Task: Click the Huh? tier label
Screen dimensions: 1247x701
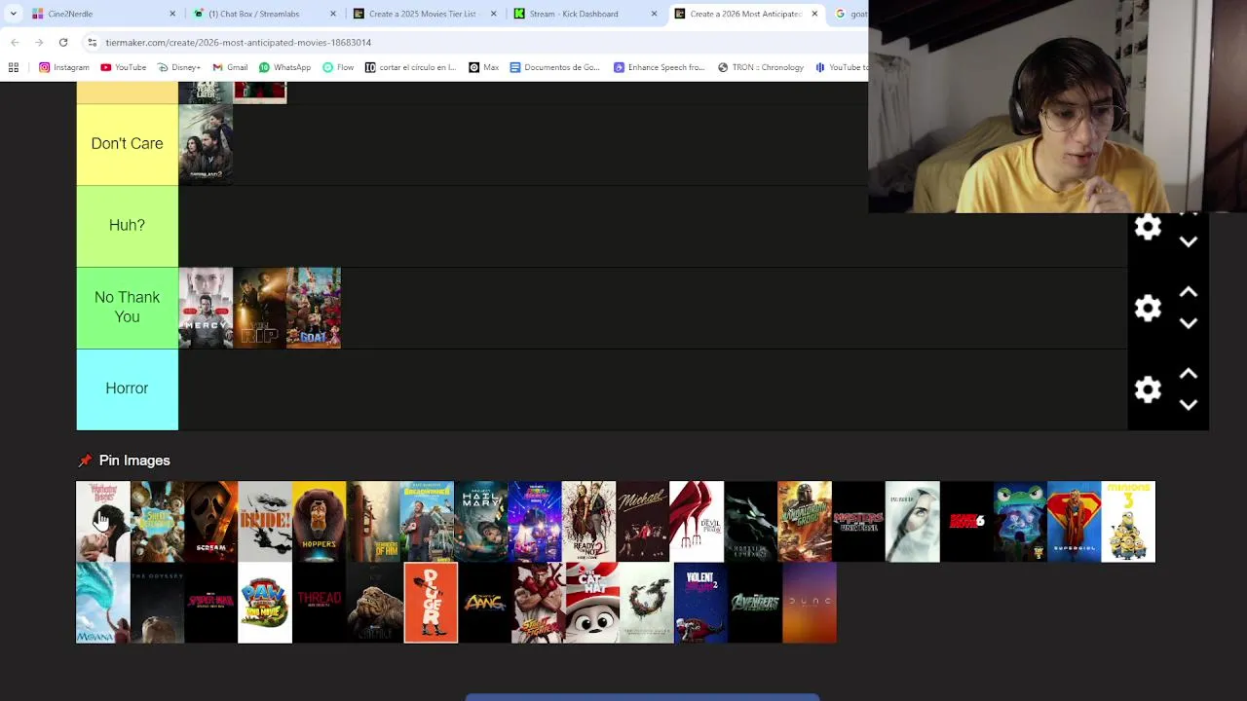Action: point(127,226)
